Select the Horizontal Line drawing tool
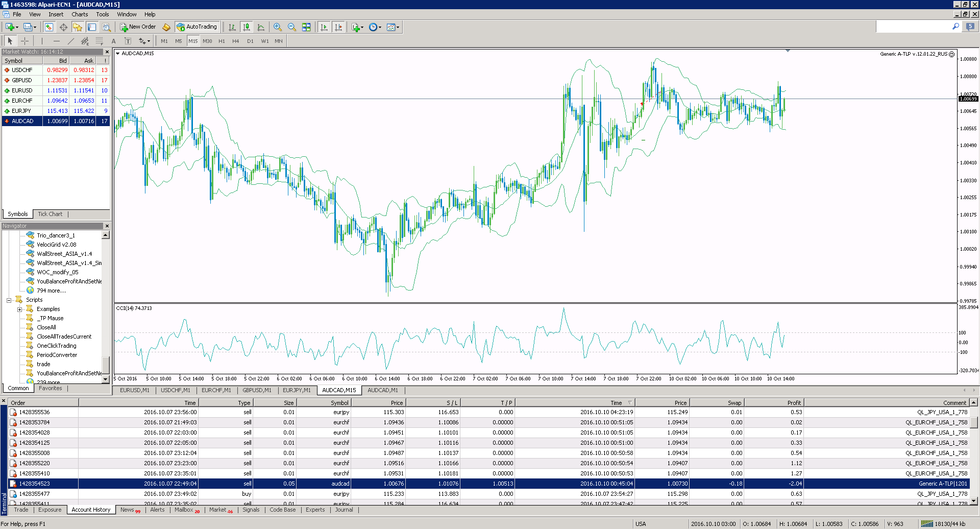This screenshot has width=980, height=529. pos(56,41)
